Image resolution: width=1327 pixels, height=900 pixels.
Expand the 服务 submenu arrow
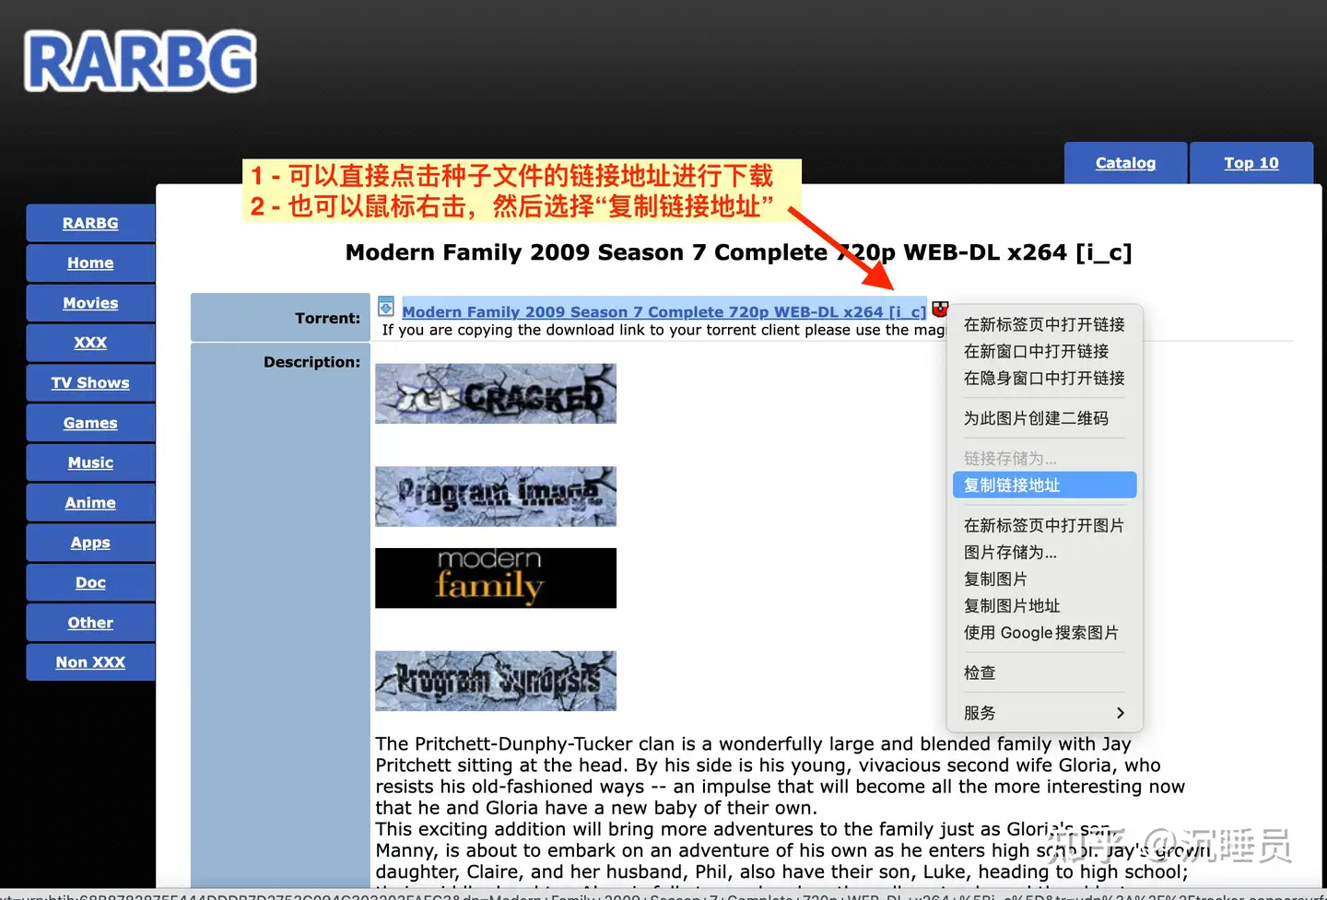point(1120,713)
